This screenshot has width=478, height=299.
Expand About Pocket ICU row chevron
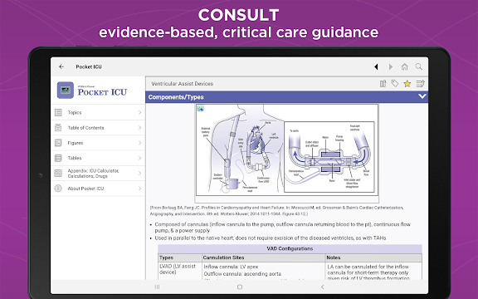[x=139, y=189]
